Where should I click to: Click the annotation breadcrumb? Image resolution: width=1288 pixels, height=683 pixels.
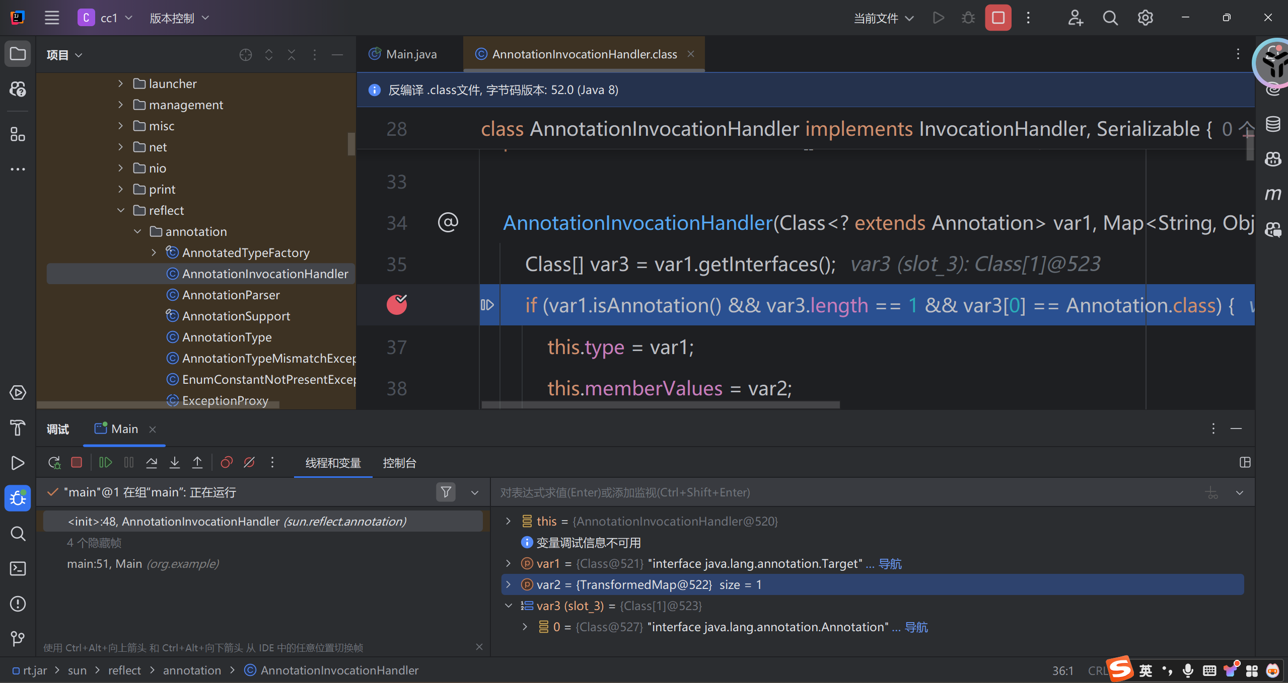click(x=192, y=670)
